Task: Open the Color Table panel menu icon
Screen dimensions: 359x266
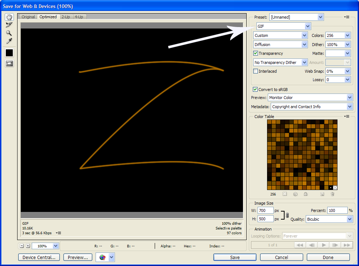Action: [347, 117]
